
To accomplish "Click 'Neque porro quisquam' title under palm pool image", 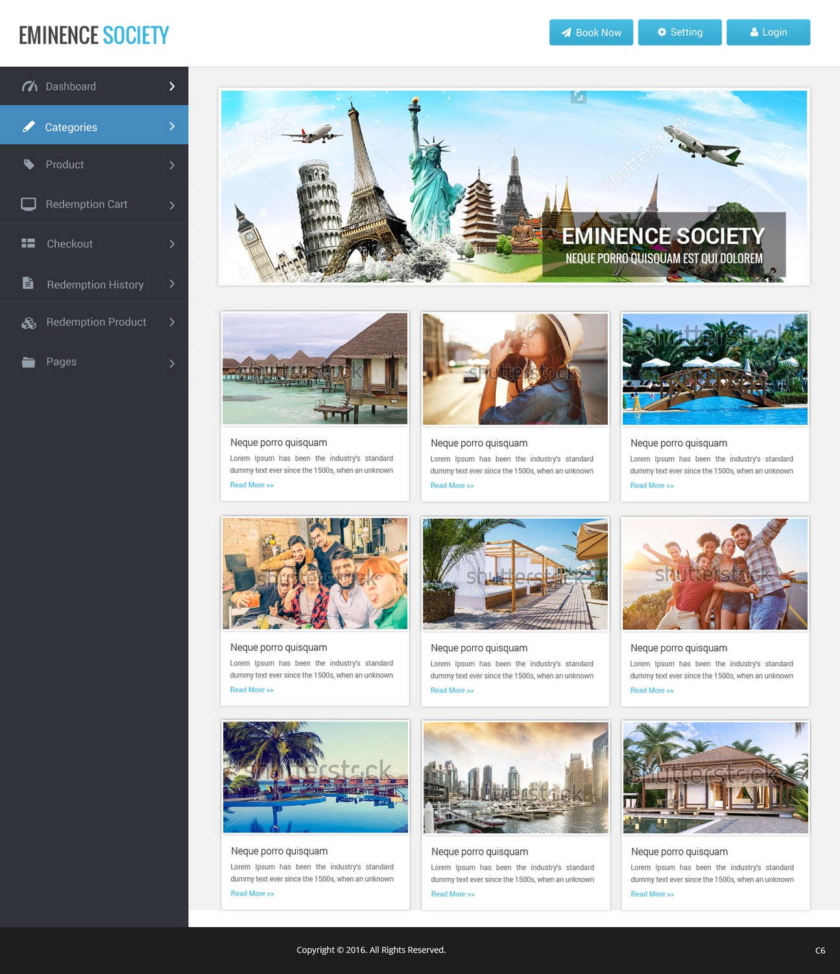I will click(x=280, y=851).
